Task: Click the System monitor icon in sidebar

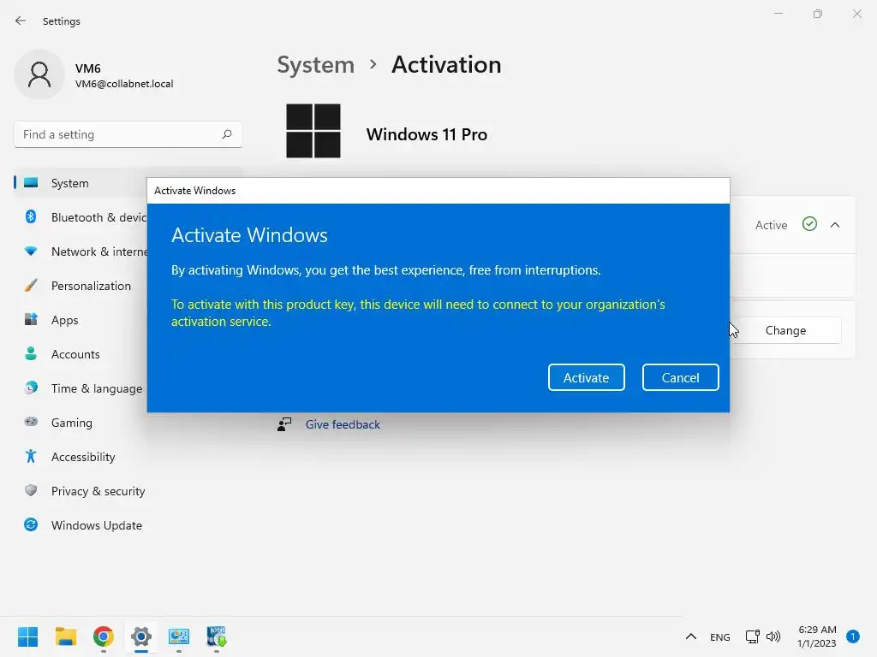Action: click(x=31, y=183)
